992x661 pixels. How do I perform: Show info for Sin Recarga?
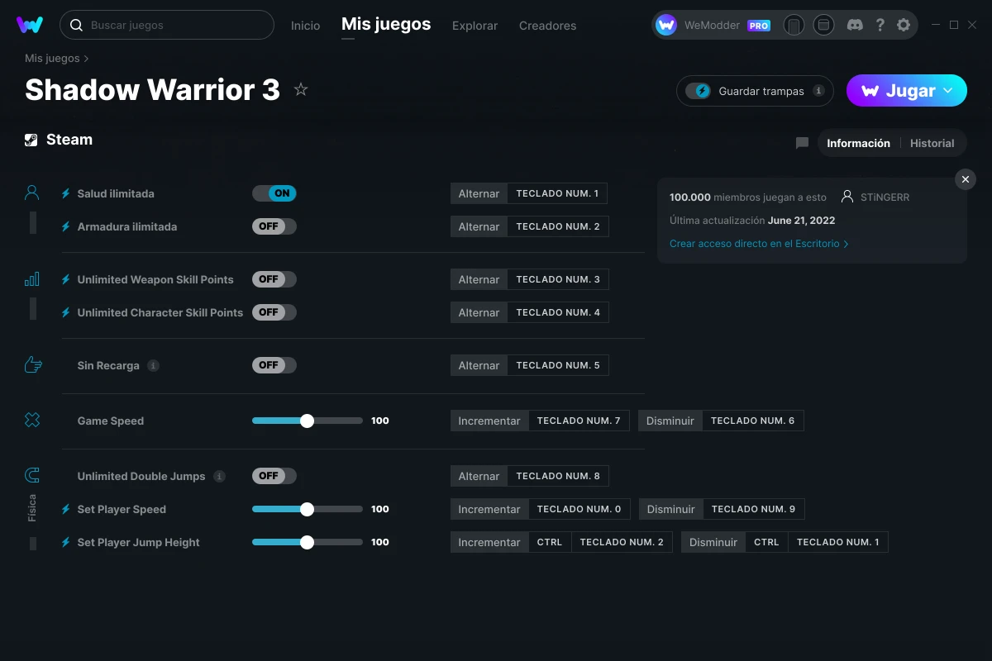click(153, 365)
